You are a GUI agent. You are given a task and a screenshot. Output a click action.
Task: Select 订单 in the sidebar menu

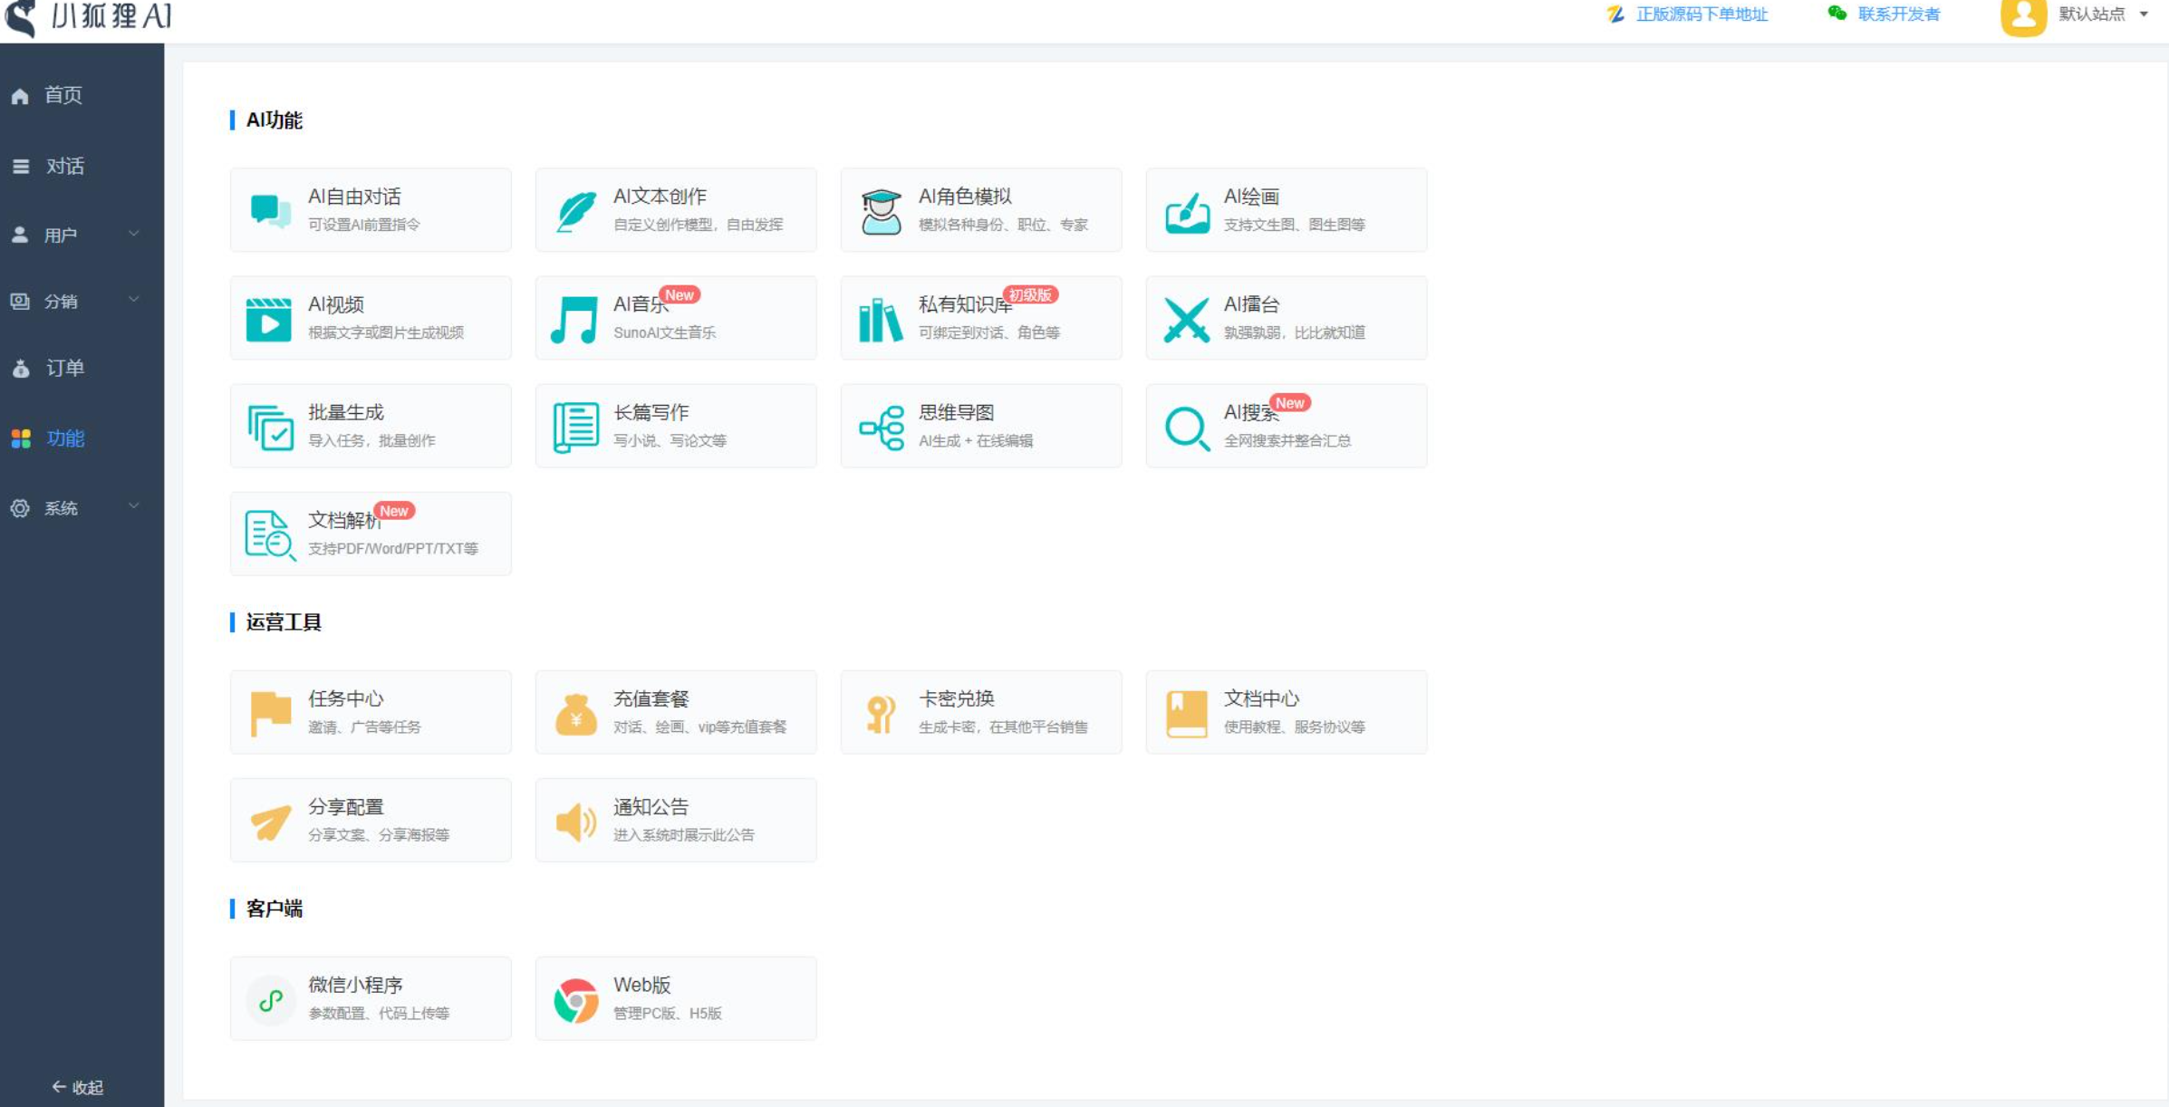(63, 368)
